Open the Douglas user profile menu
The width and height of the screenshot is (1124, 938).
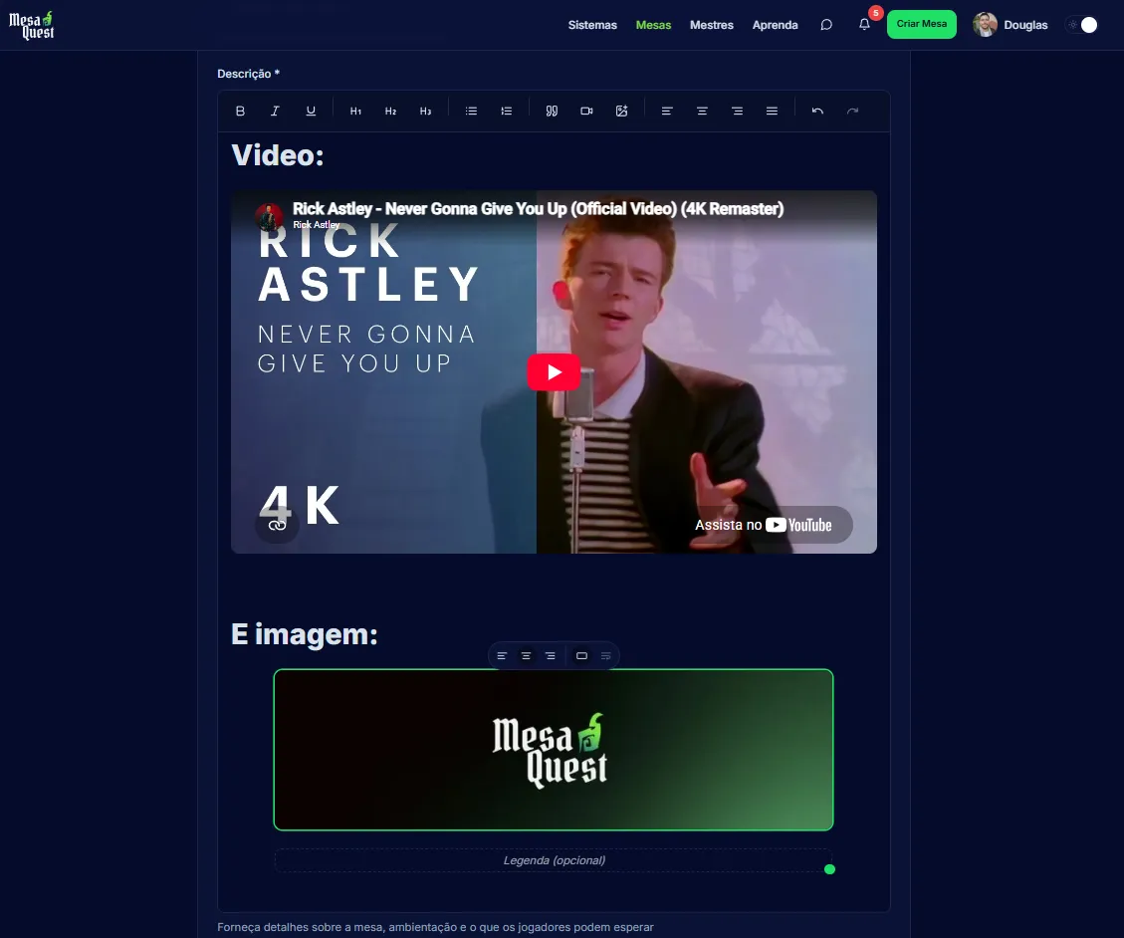1011,25
